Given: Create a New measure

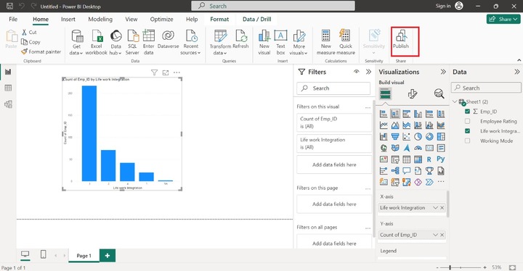Looking at the screenshot, I should click(326, 42).
